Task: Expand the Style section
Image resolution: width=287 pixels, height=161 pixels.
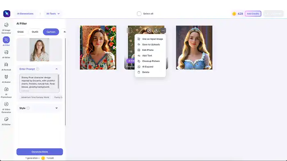Action: coord(57,108)
